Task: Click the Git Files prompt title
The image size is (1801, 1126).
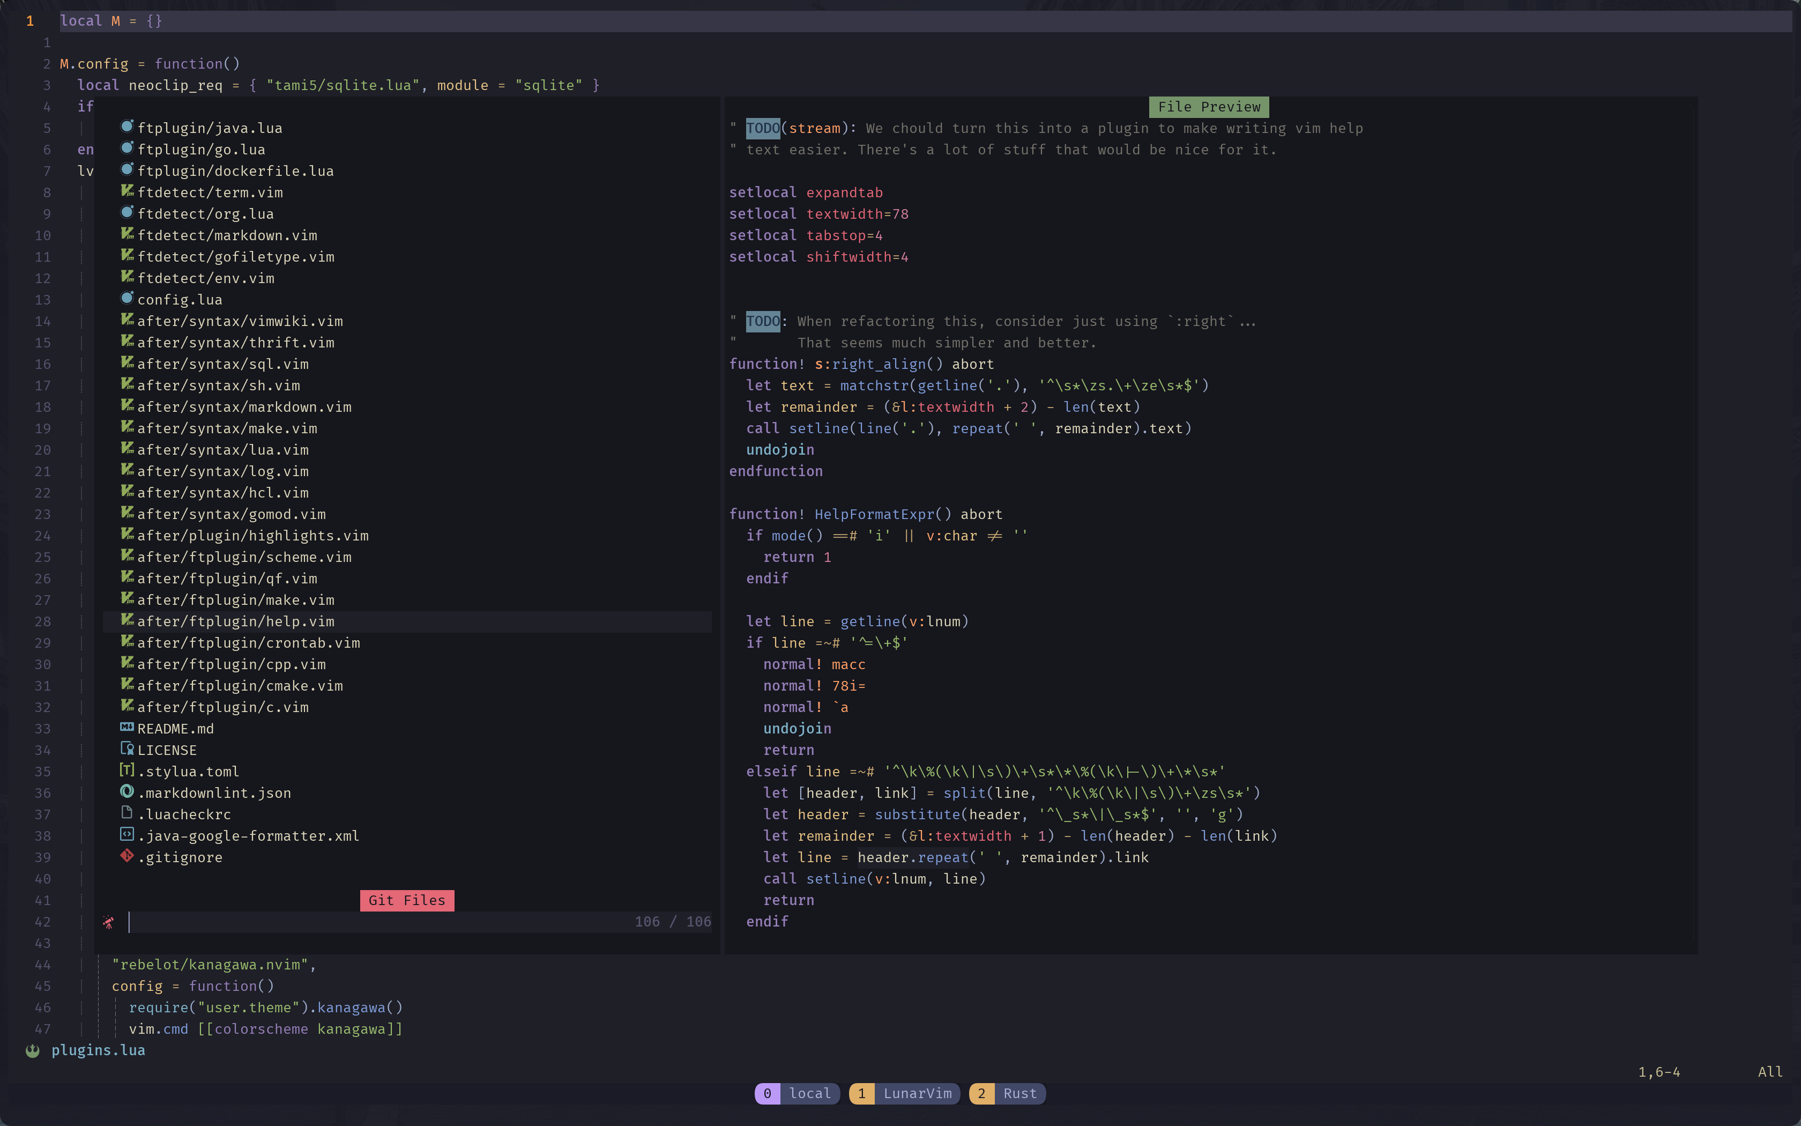Action: (406, 900)
